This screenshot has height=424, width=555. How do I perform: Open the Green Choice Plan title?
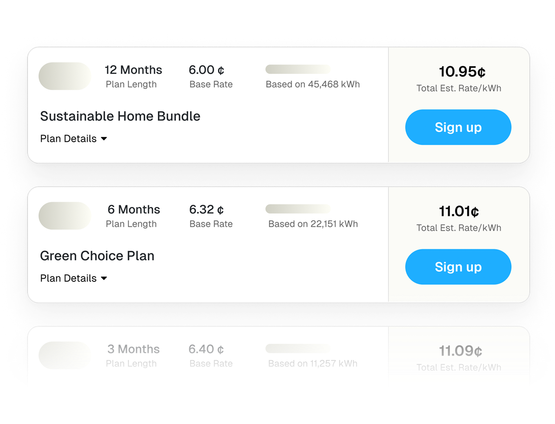97,256
